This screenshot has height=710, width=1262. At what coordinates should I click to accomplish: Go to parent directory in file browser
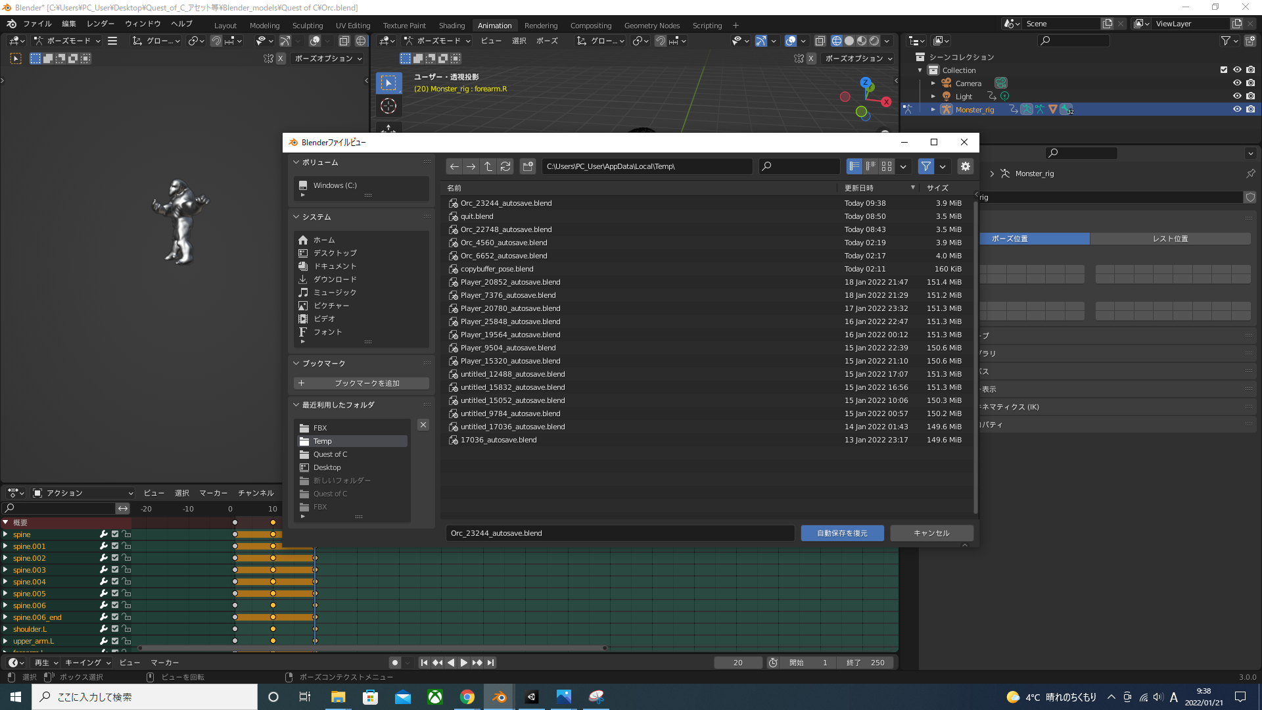tap(488, 166)
